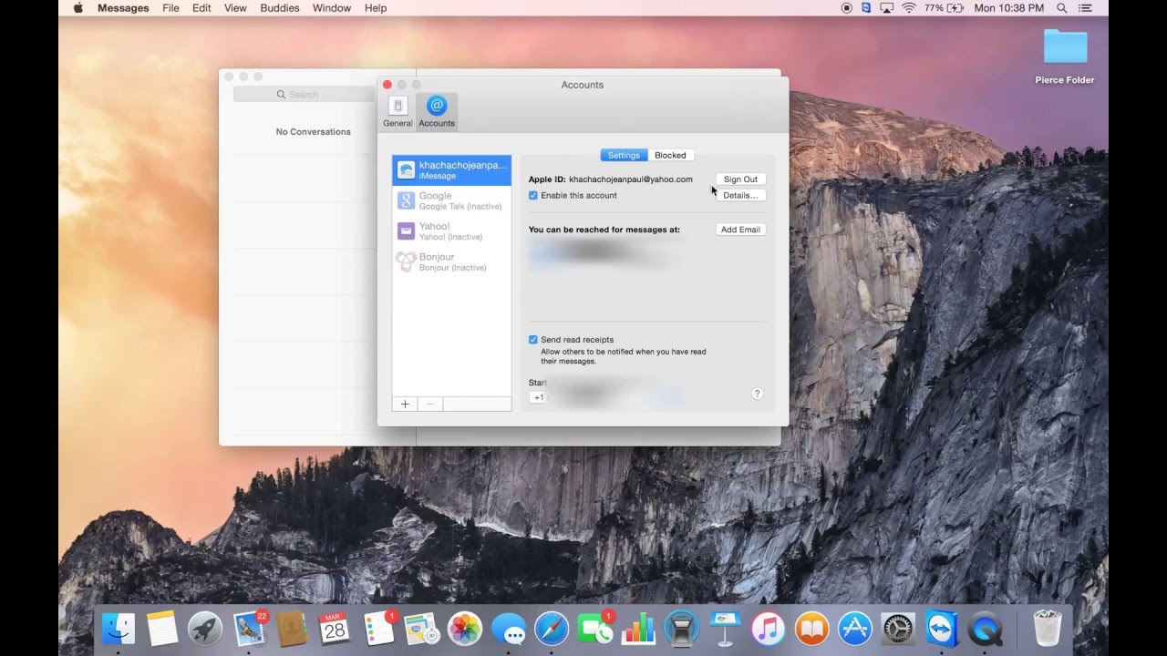Open System Preferences gear in Dock
The height and width of the screenshot is (656, 1167).
pyautogui.click(x=898, y=629)
